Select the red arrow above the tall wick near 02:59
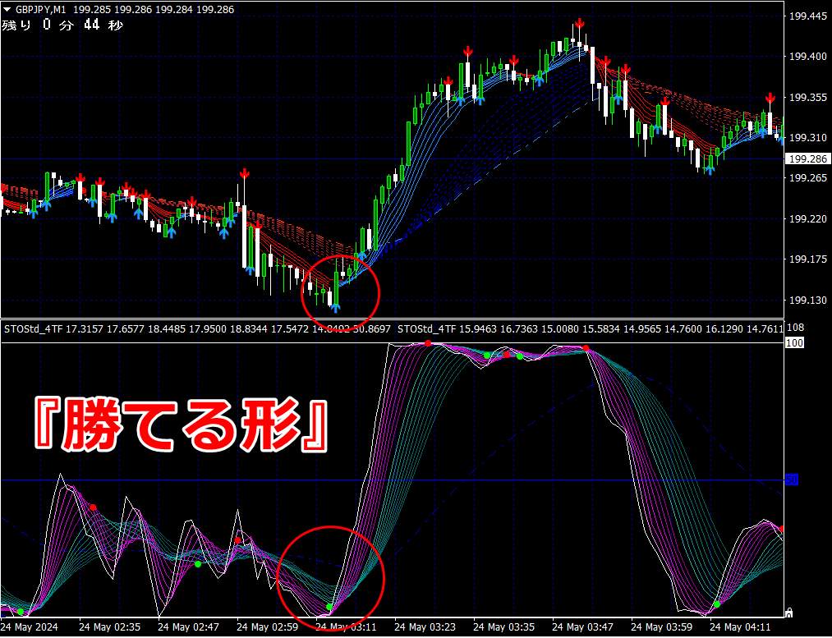The width and height of the screenshot is (832, 638). point(245,173)
